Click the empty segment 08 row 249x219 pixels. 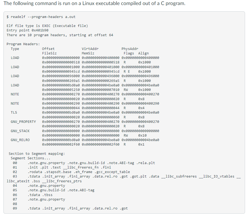tap(15, 204)
